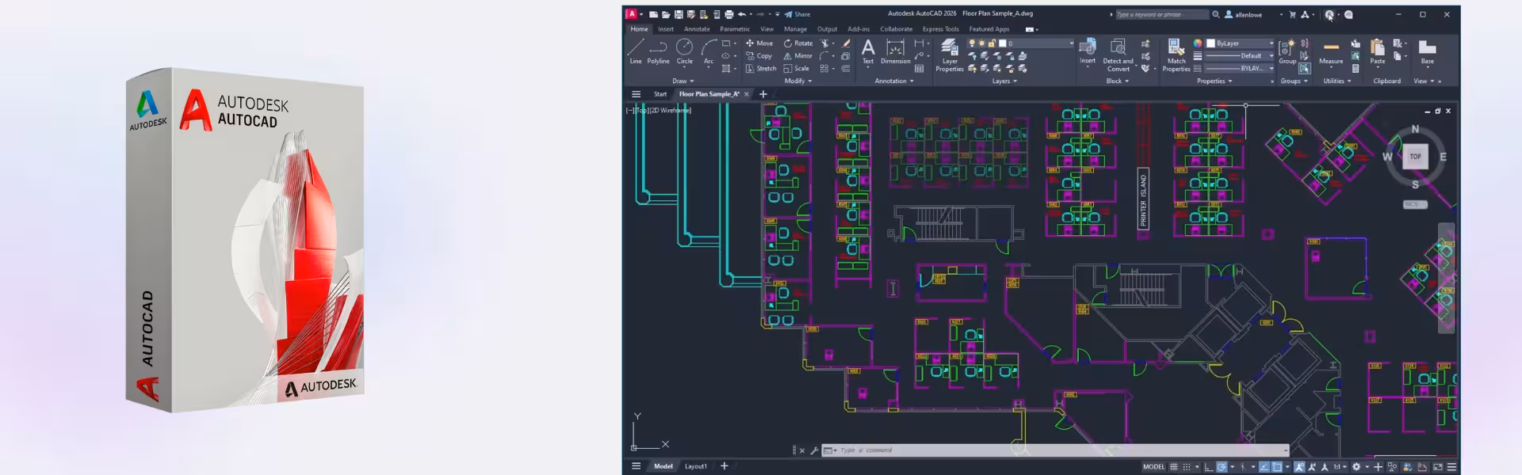
Task: Click Detect and Convert tool
Action: coord(1118,55)
